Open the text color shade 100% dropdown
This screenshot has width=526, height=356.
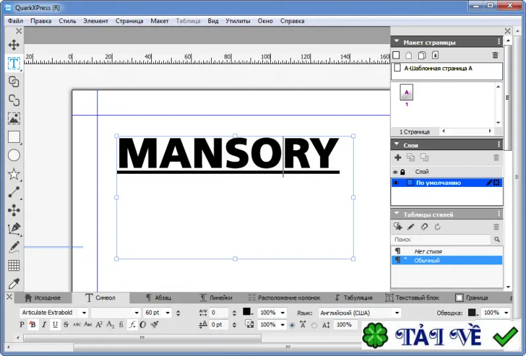click(283, 313)
